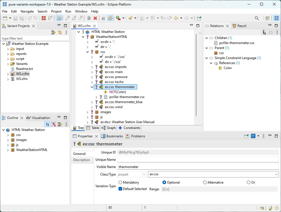This screenshot has width=281, height=212.
Task: Select the Mandatory variation type
Action: pos(120,182)
